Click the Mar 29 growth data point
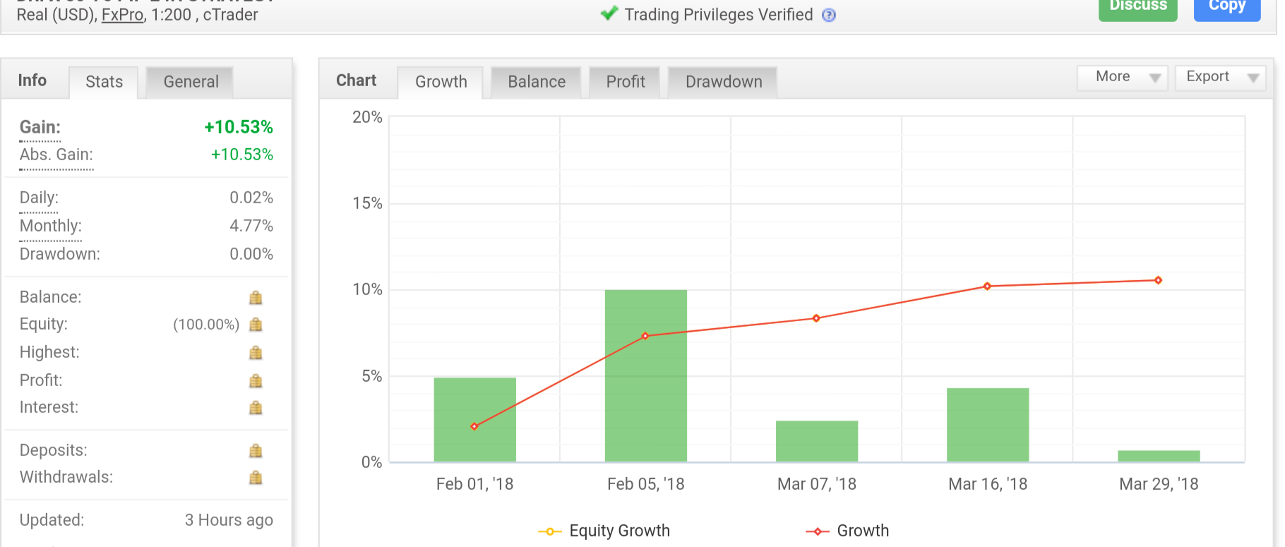 coord(1158,280)
